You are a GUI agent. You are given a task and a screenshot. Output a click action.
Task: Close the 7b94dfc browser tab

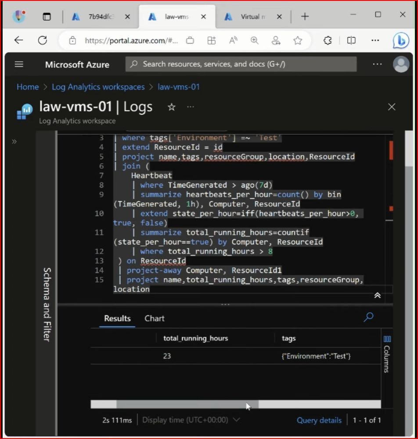127,17
